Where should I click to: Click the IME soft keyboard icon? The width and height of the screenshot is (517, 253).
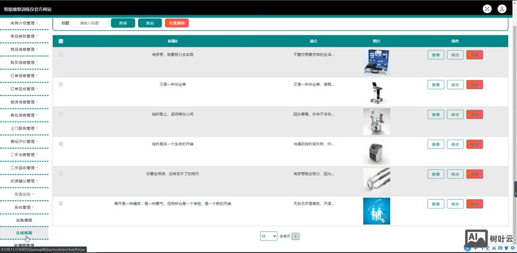point(500,248)
